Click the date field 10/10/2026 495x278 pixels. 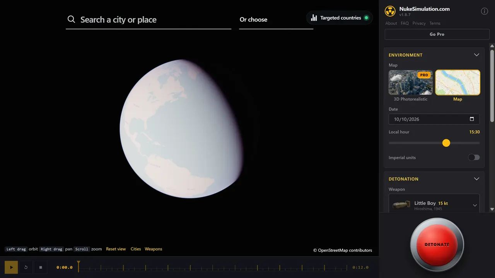(x=434, y=119)
